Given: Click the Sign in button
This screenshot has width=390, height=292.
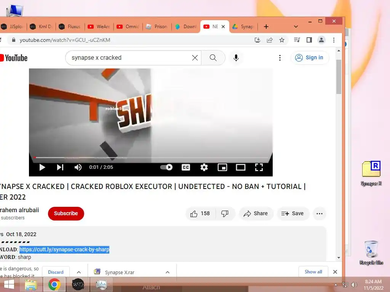Looking at the screenshot, I should [x=310, y=58].
